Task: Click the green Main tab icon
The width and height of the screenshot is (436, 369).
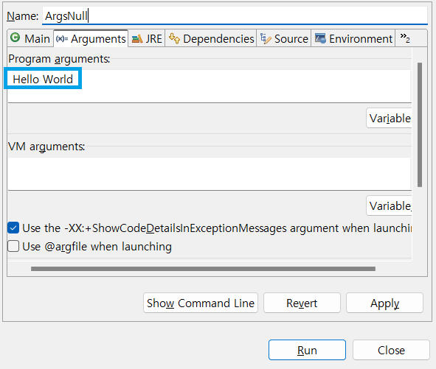Action: click(x=15, y=38)
